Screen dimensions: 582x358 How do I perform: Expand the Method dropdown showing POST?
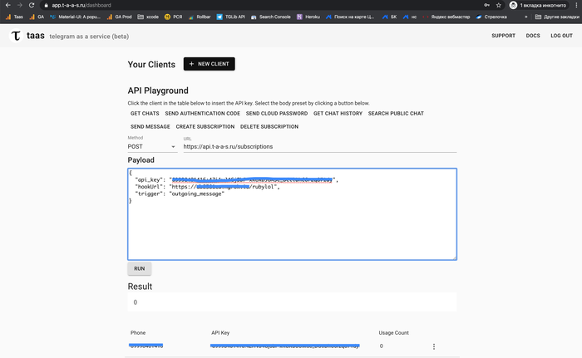(x=151, y=146)
